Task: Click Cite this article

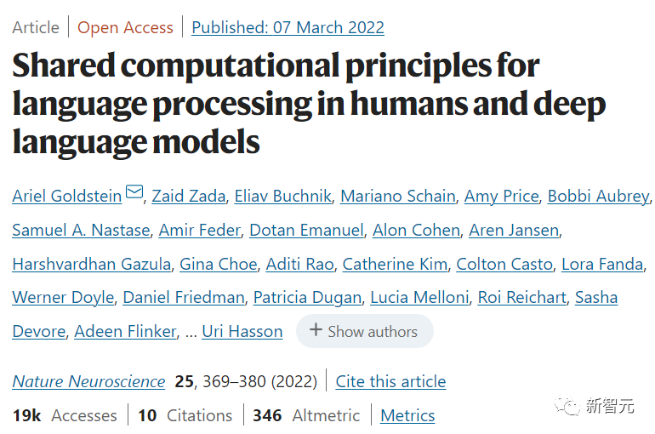Action: (390, 381)
